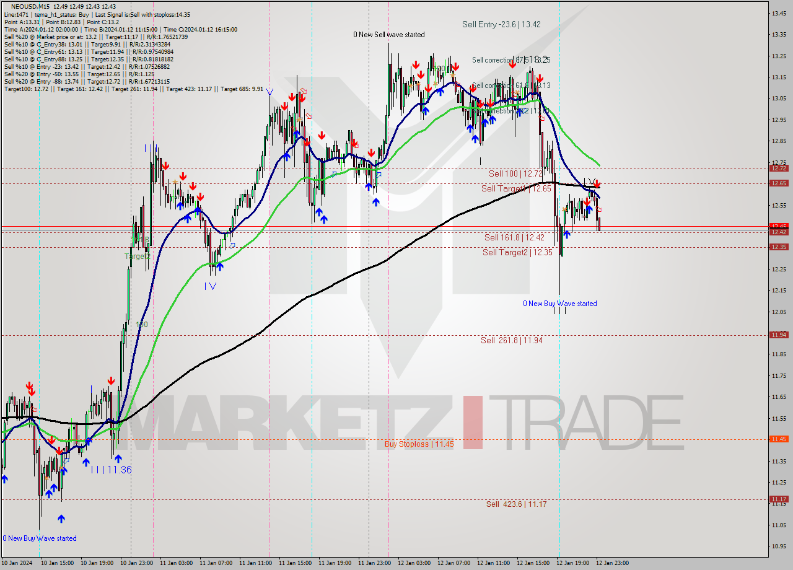Click the 'Sell 261.8 | 11.94' label
The height and width of the screenshot is (570, 793).
tap(512, 340)
